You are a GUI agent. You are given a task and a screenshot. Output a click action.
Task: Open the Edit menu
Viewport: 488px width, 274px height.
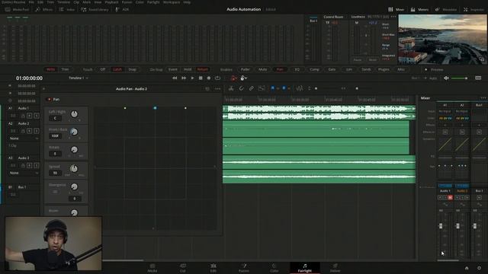[x=40, y=2]
